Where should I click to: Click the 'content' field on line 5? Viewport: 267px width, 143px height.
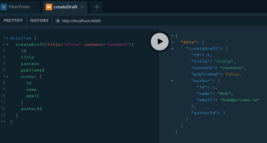[x=30, y=64]
